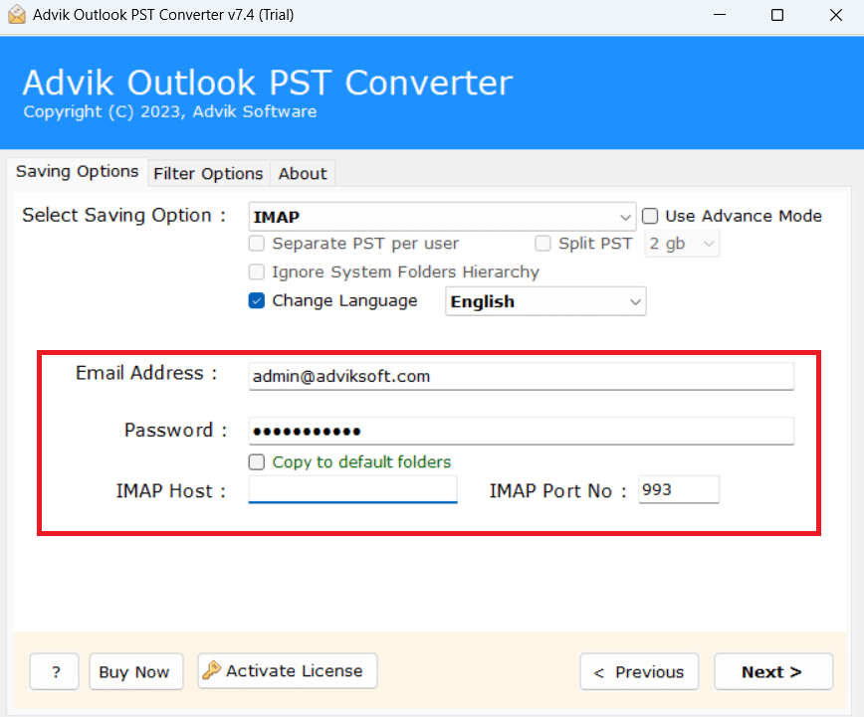Go back with the Previous button
864x717 pixels.
639,672
